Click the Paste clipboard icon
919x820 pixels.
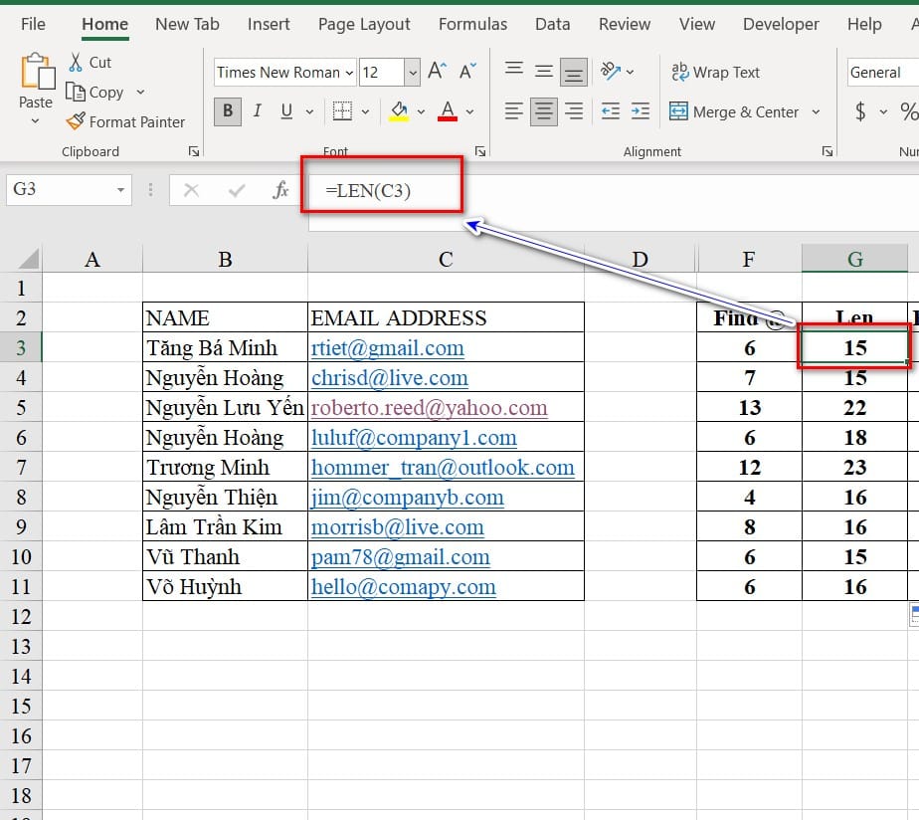36,75
